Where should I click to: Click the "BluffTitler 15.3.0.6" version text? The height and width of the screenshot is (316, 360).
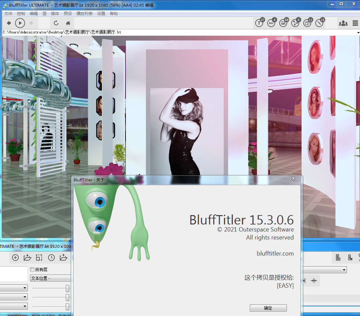pos(241,220)
